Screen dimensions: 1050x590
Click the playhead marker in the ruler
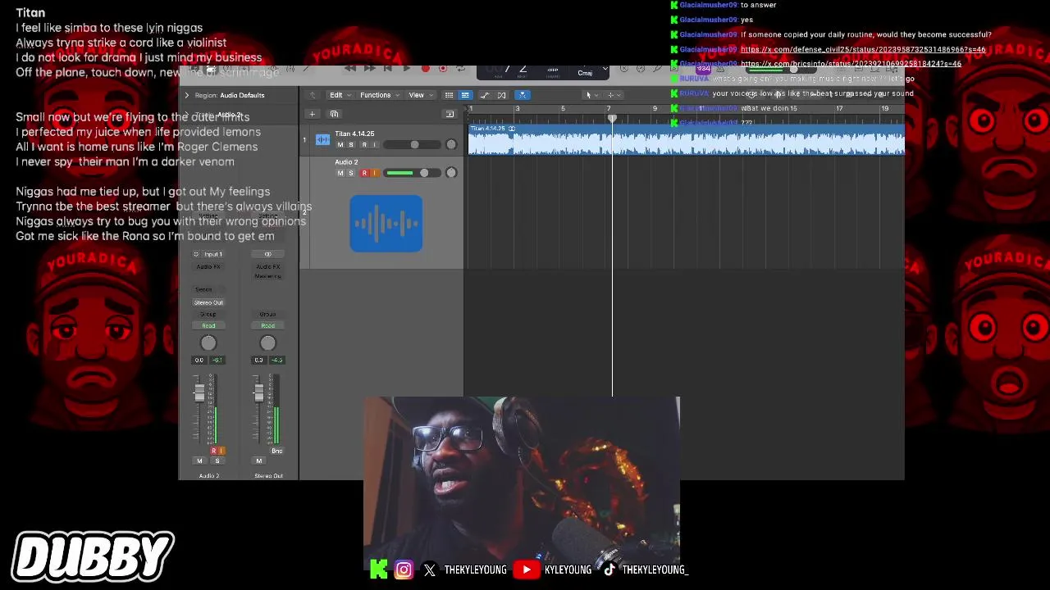(612, 119)
